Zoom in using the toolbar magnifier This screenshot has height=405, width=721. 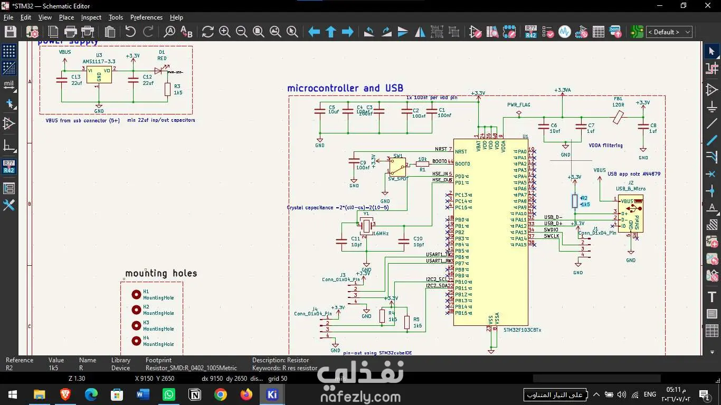click(225, 32)
